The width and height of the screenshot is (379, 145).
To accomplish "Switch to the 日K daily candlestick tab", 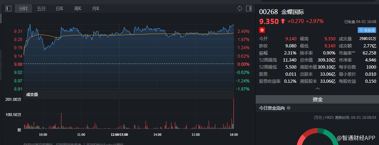I will point(60,8).
